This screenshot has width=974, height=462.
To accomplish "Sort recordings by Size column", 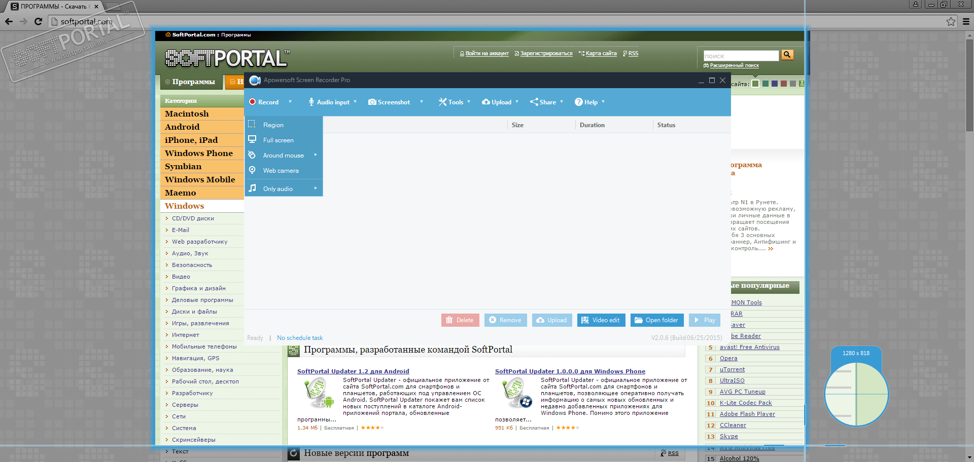I will [x=517, y=125].
